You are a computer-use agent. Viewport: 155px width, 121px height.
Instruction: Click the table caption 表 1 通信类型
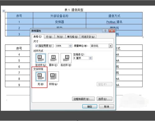click(x=74, y=10)
